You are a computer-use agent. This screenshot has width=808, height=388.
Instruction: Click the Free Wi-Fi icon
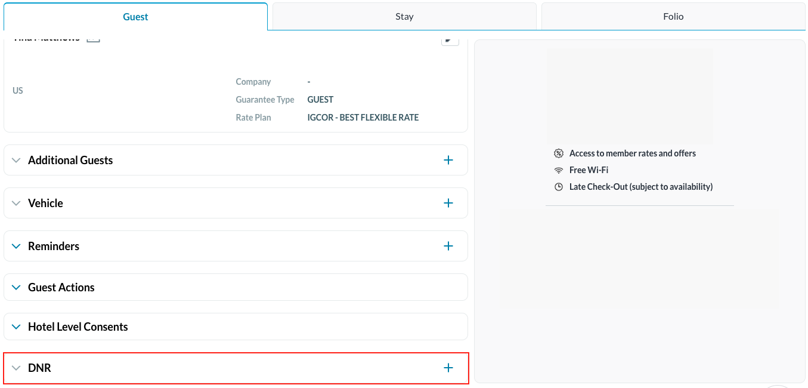(x=559, y=170)
